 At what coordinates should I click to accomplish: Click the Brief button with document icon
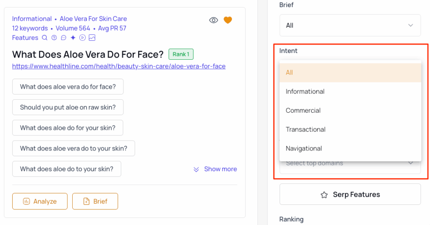[95, 201]
